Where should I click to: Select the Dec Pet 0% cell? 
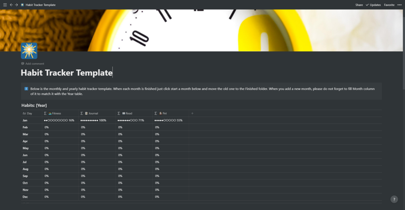[x=171, y=197]
